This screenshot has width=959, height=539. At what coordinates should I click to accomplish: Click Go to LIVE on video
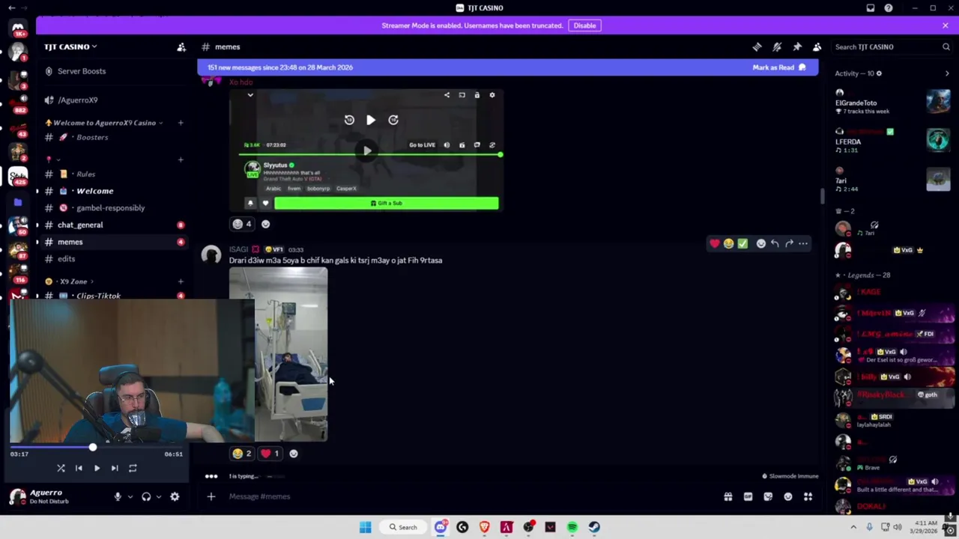click(422, 145)
